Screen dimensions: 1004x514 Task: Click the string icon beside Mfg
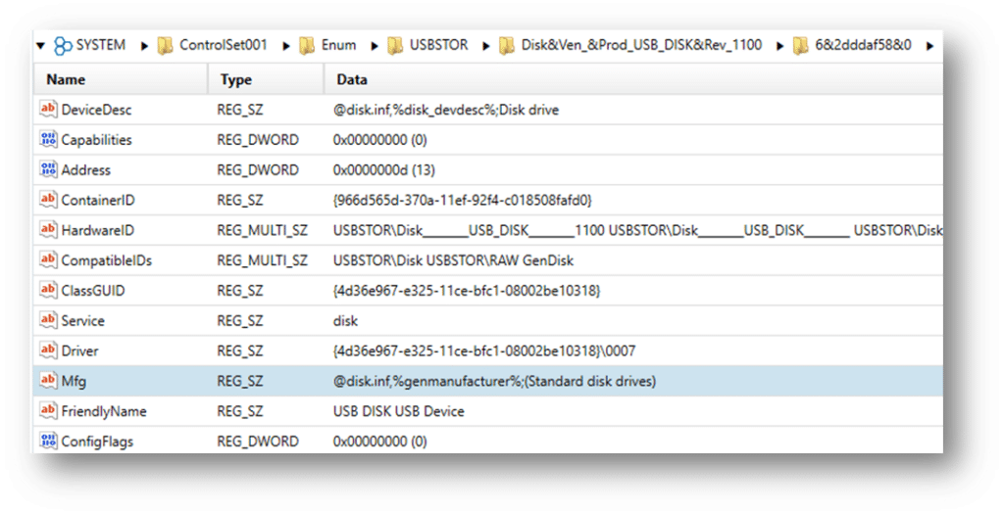click(x=48, y=381)
